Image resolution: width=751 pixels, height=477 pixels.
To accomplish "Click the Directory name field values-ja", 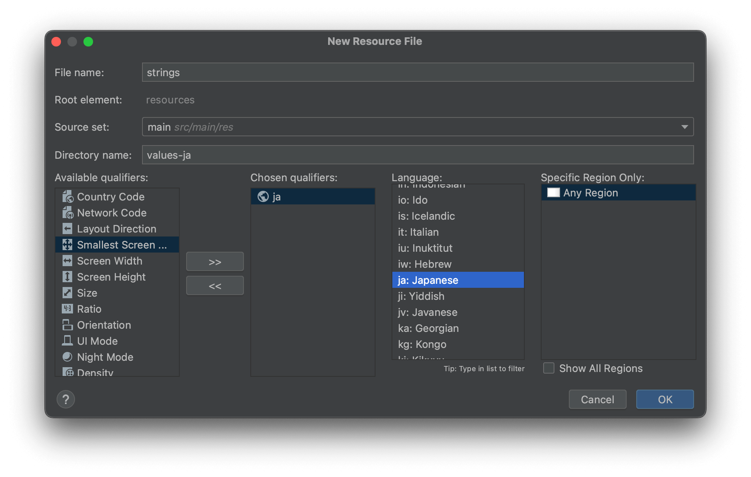I will pyautogui.click(x=418, y=155).
